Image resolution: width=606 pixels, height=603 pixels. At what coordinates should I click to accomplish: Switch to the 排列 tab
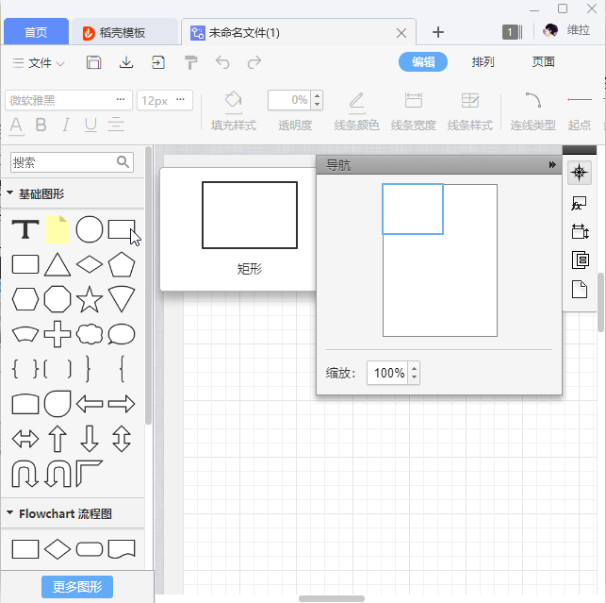483,62
